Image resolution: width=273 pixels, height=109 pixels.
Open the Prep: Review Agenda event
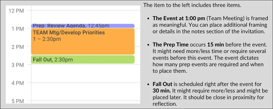click(x=83, y=26)
